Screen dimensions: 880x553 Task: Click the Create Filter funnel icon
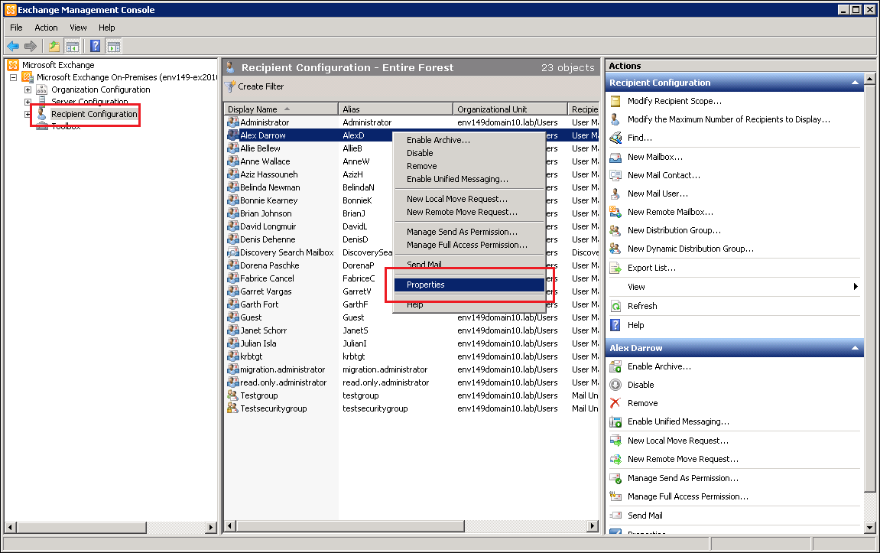[x=229, y=86]
